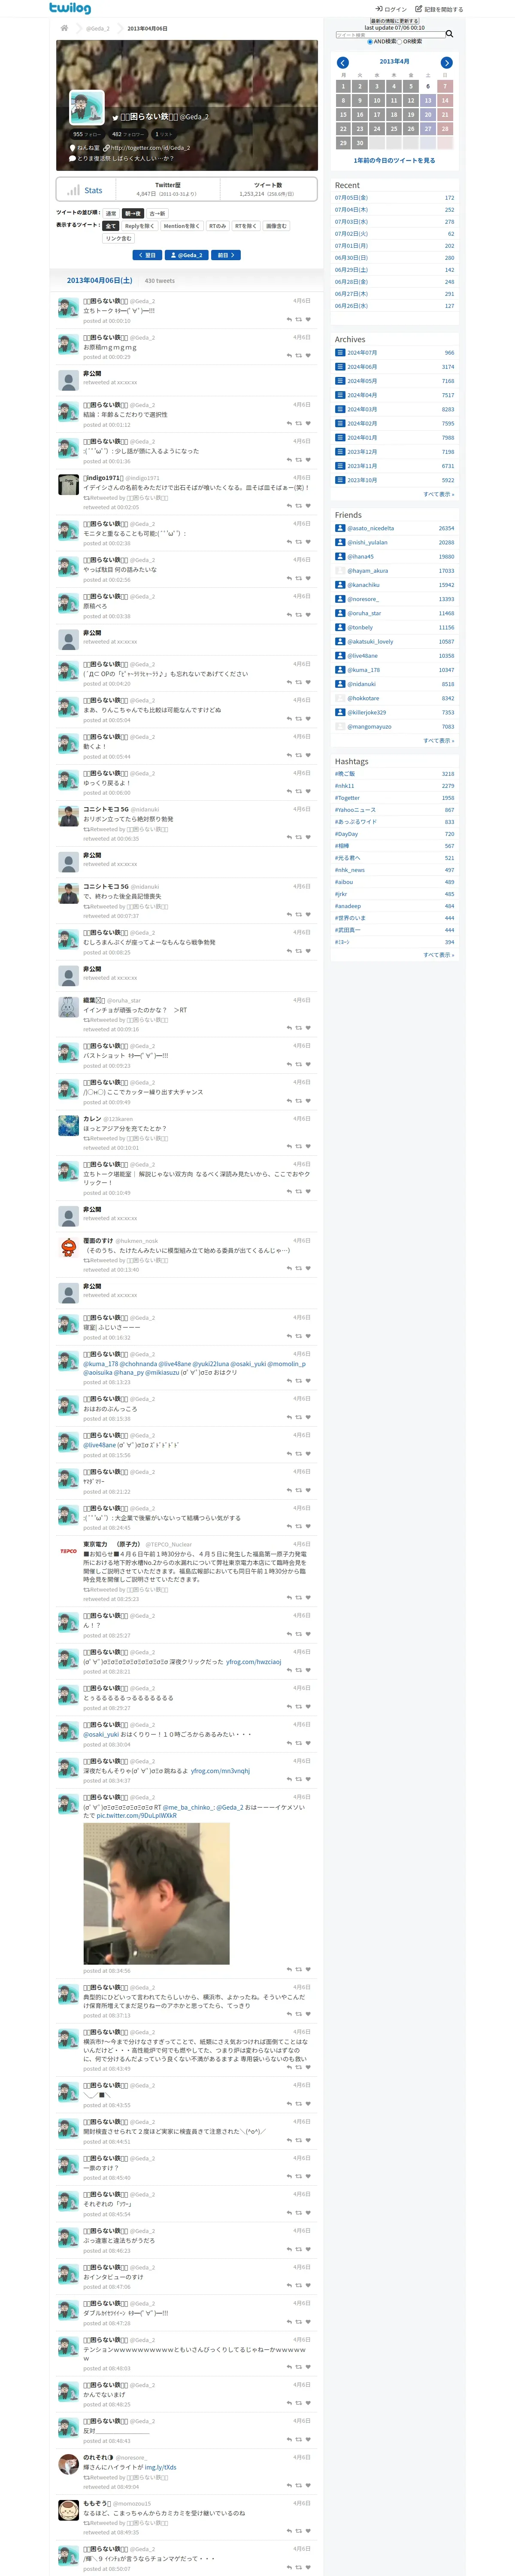
Task: Open the man photo in tweet
Action: (156, 1893)
